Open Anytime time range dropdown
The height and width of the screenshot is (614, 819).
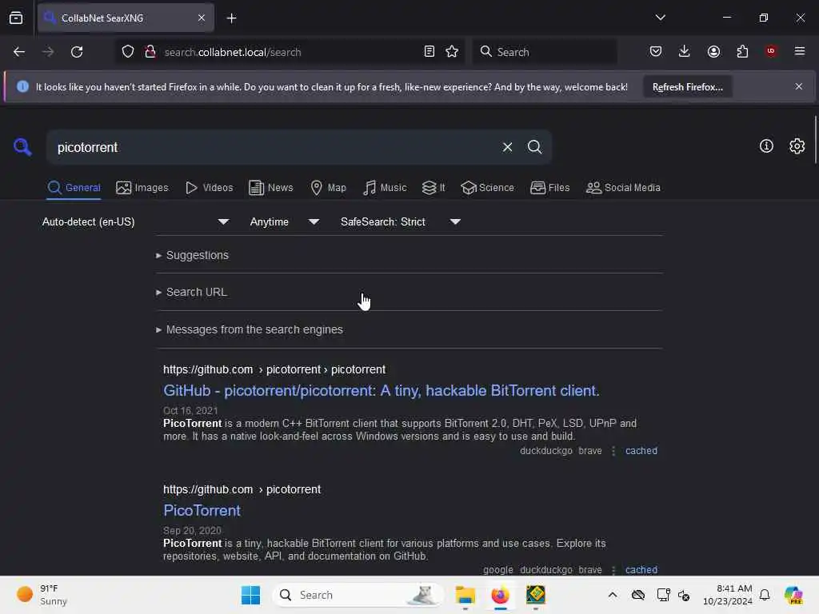285,222
